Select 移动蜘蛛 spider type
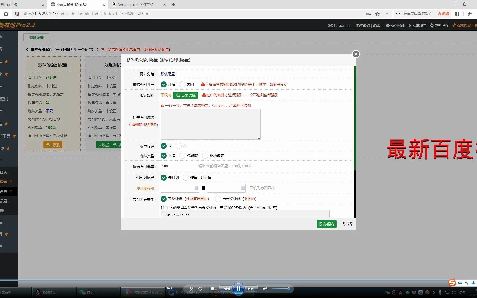This screenshot has height=298, width=477. [205, 156]
